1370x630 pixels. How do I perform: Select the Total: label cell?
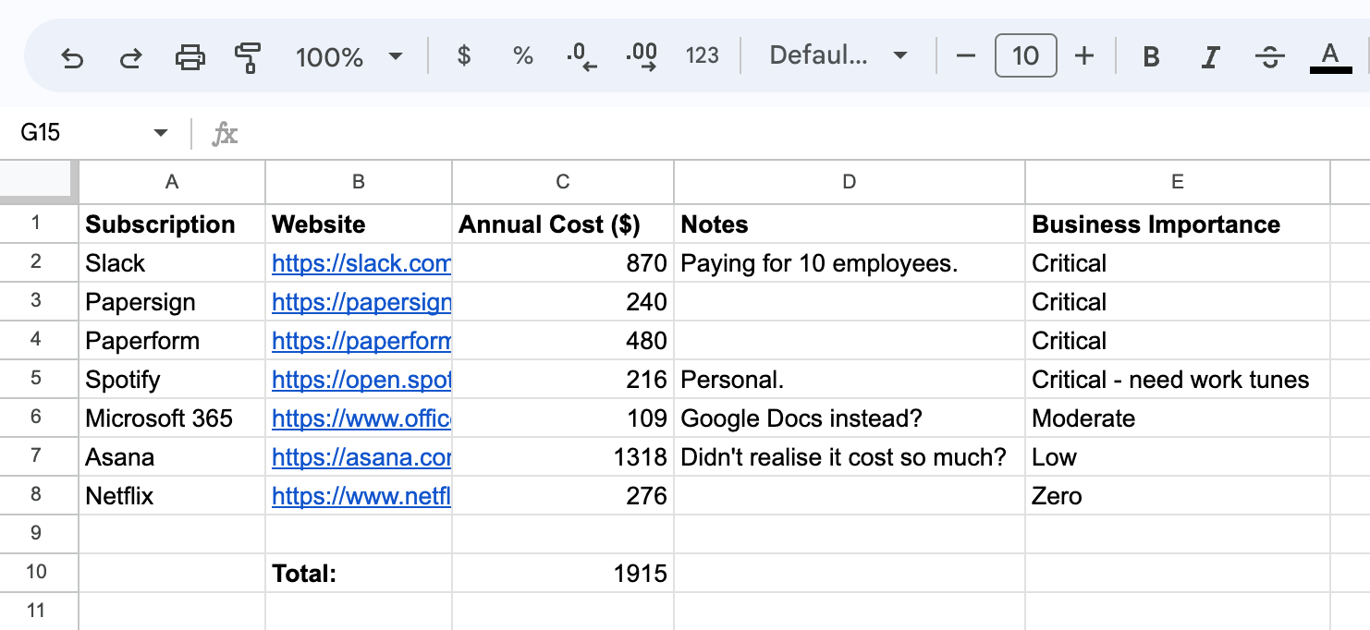[x=359, y=574]
